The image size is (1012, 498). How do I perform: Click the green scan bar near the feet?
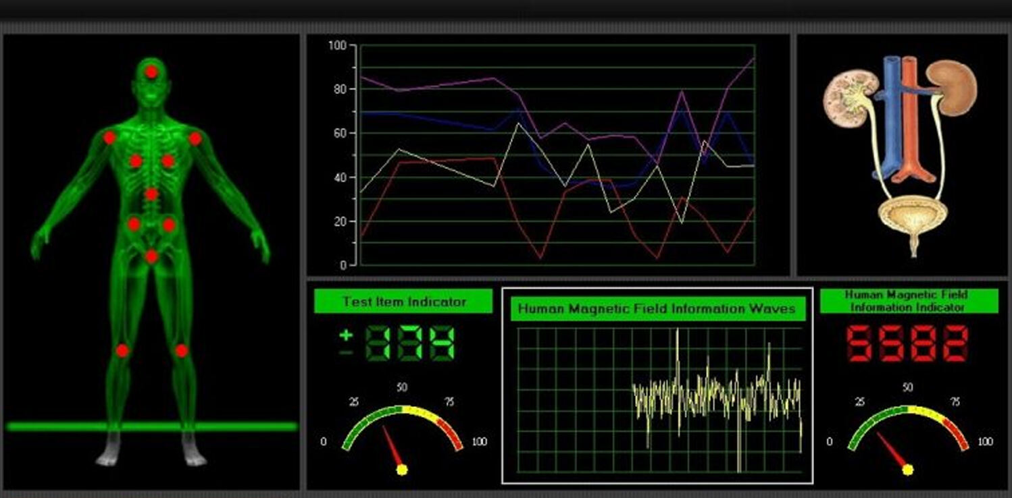(x=151, y=426)
